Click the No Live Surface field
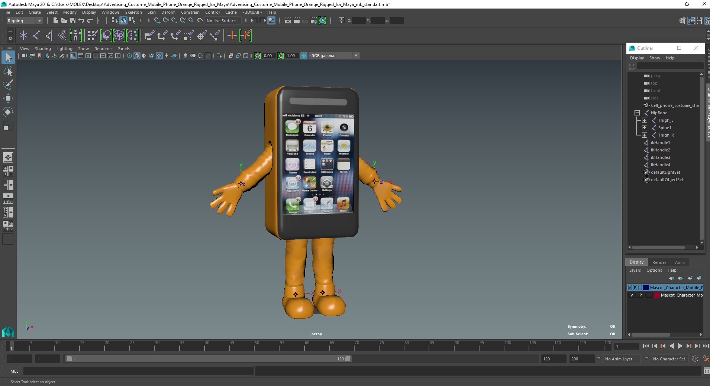Image resolution: width=710 pixels, height=386 pixels. 222,21
